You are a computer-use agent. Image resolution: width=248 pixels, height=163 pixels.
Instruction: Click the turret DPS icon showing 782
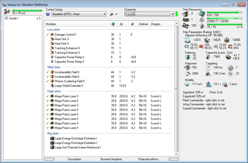187,68
